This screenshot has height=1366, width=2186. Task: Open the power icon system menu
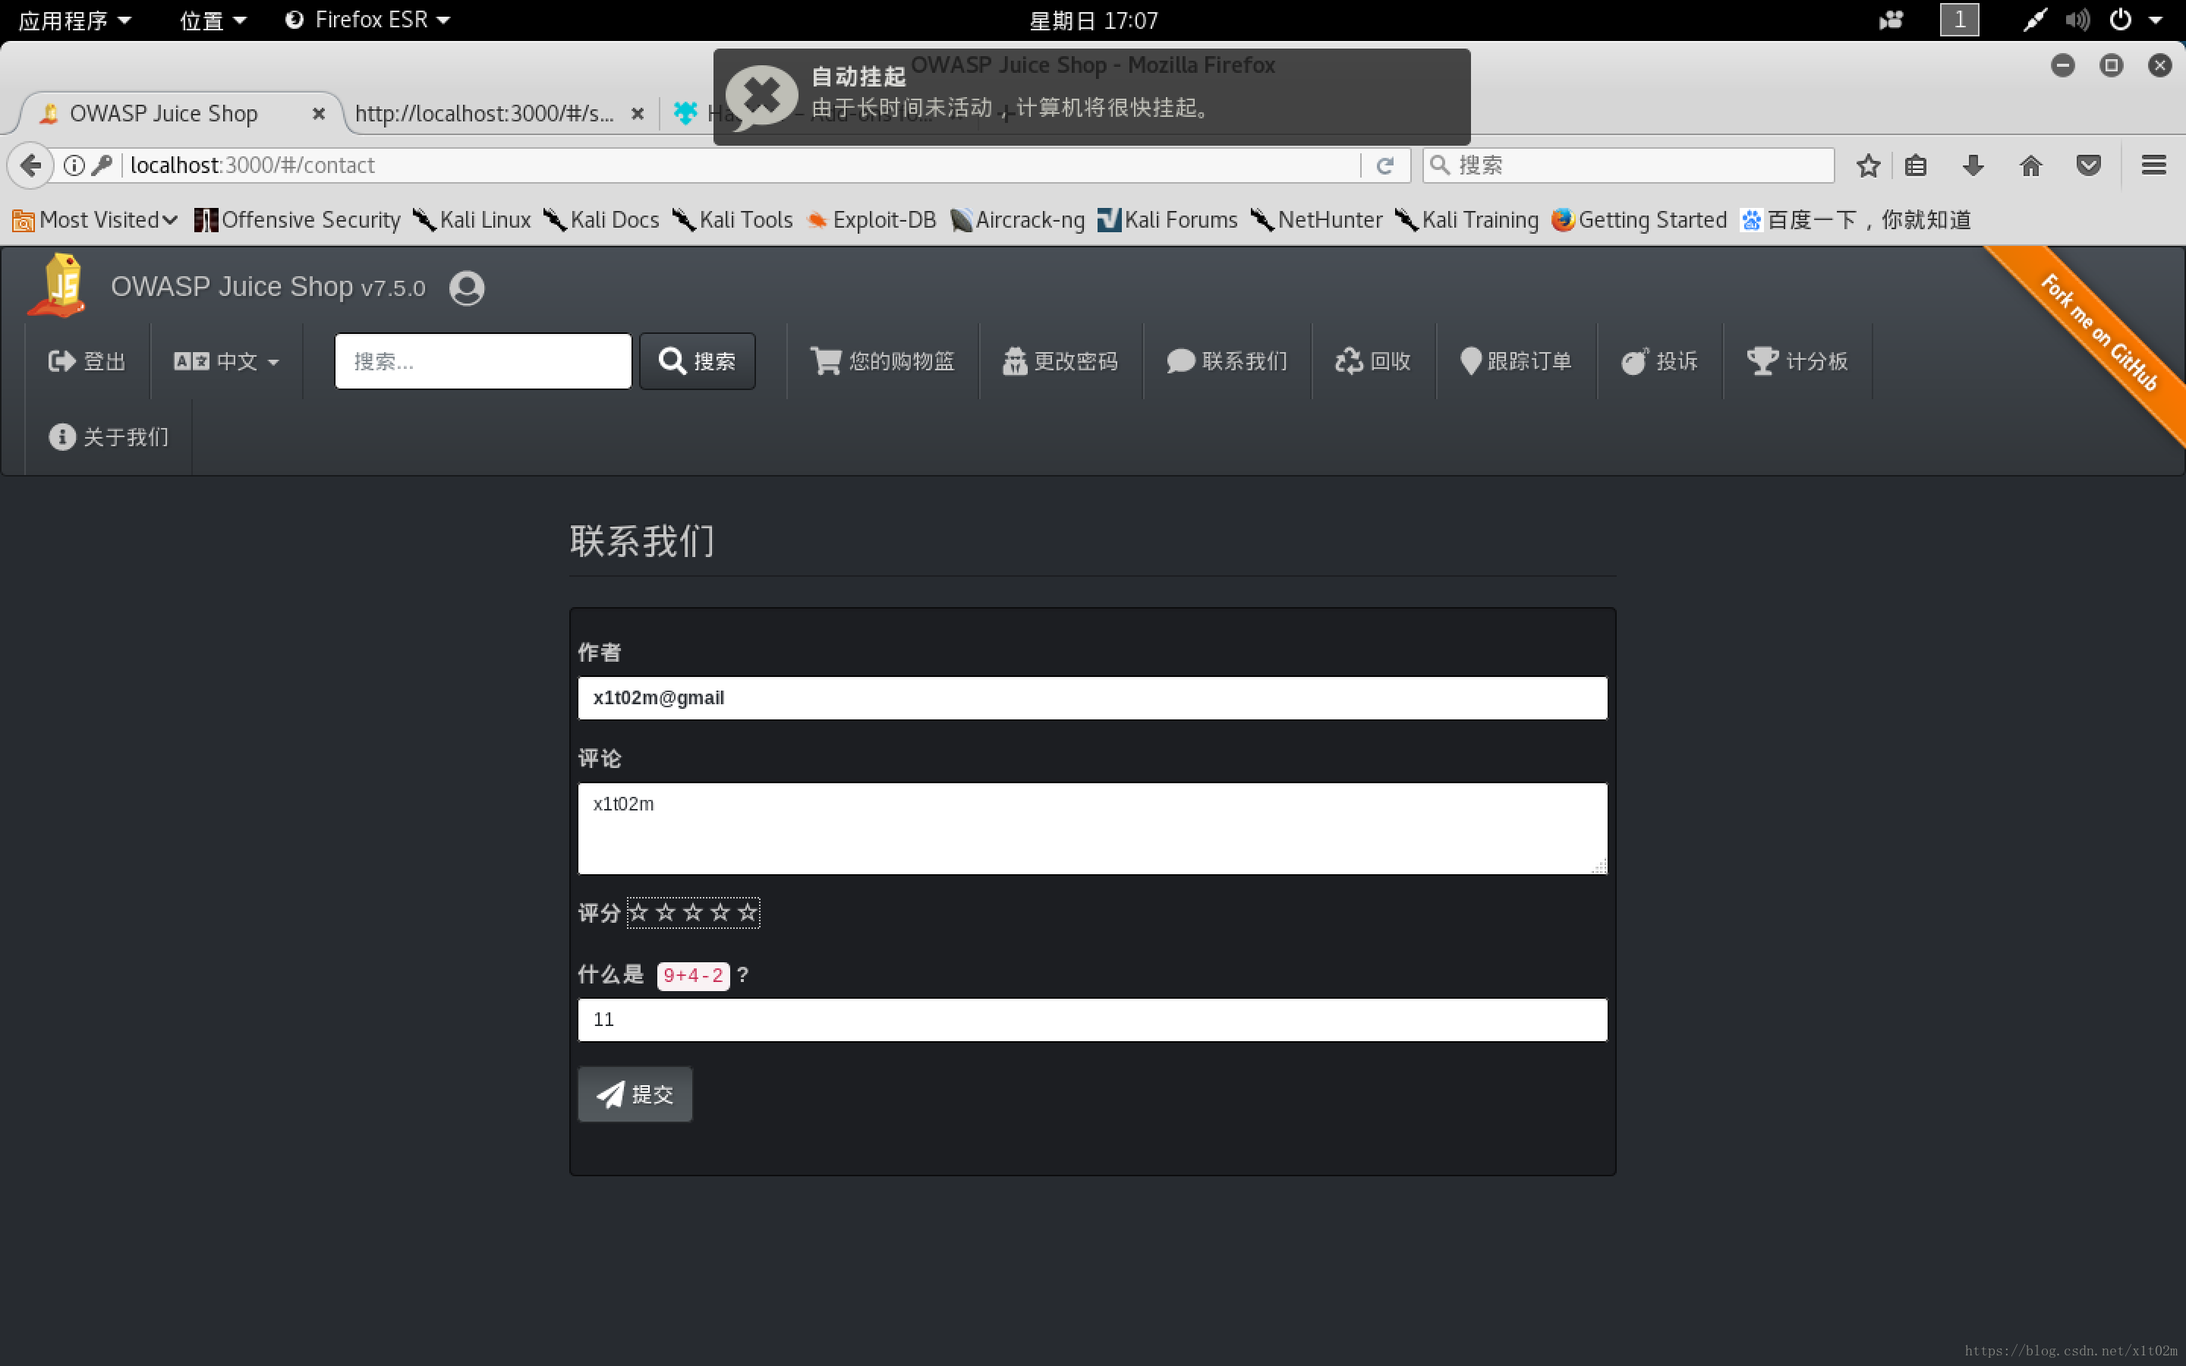(x=2120, y=20)
